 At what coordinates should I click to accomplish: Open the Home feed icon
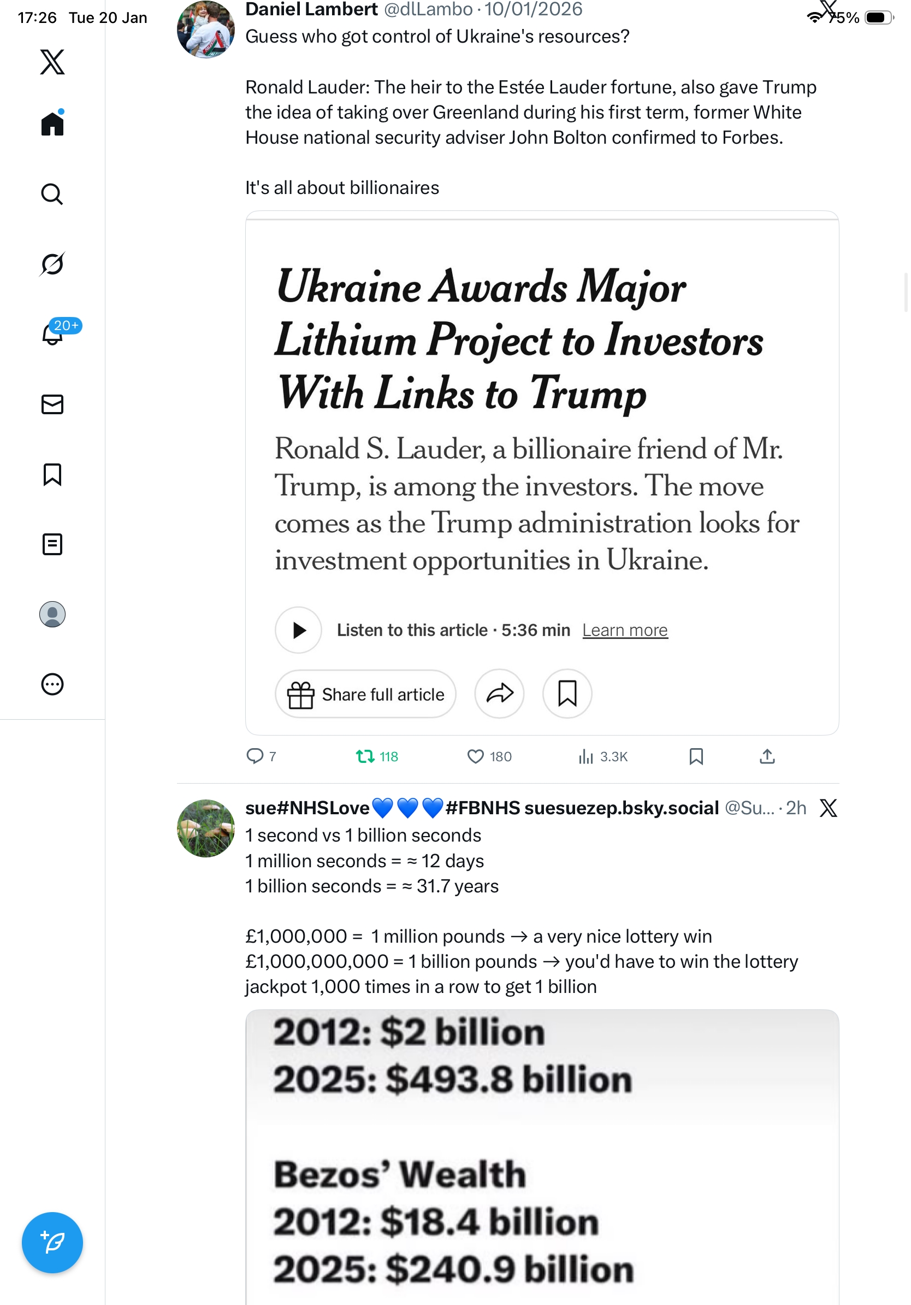point(52,124)
